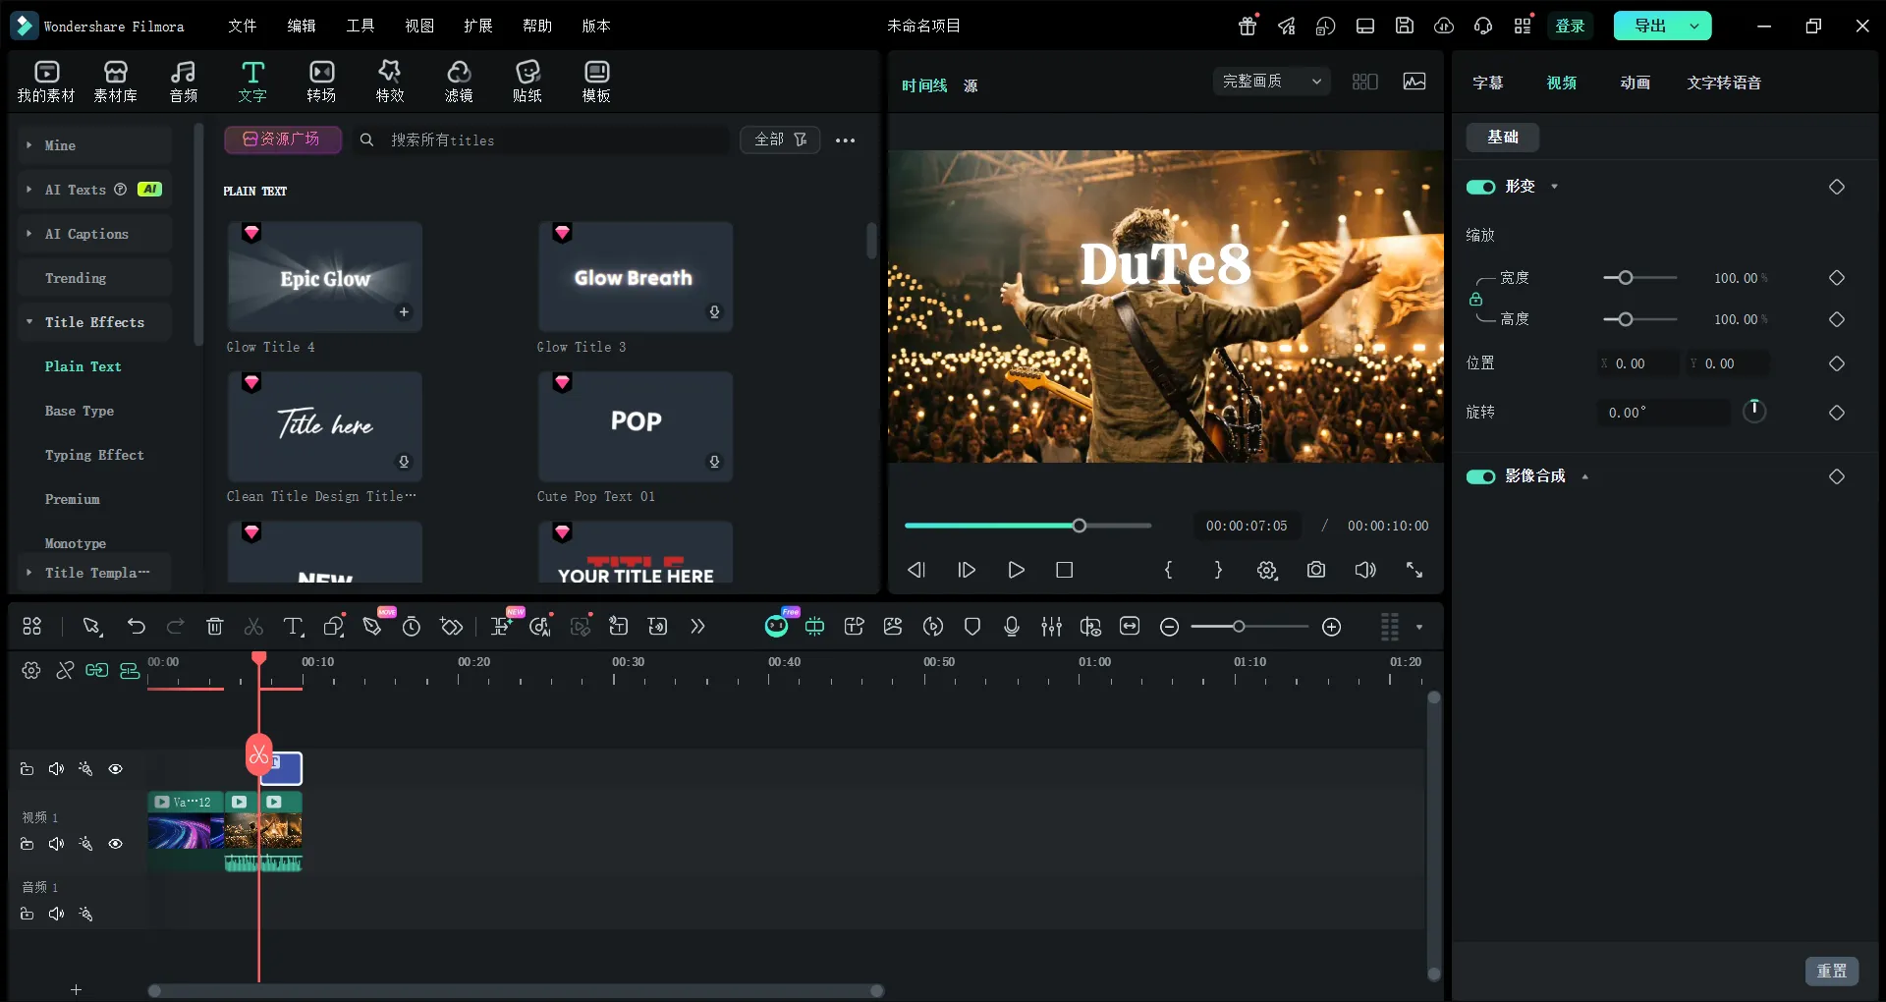Open the 完整画质 quality dropdown
Viewport: 1886px width, 1002px height.
[1271, 82]
